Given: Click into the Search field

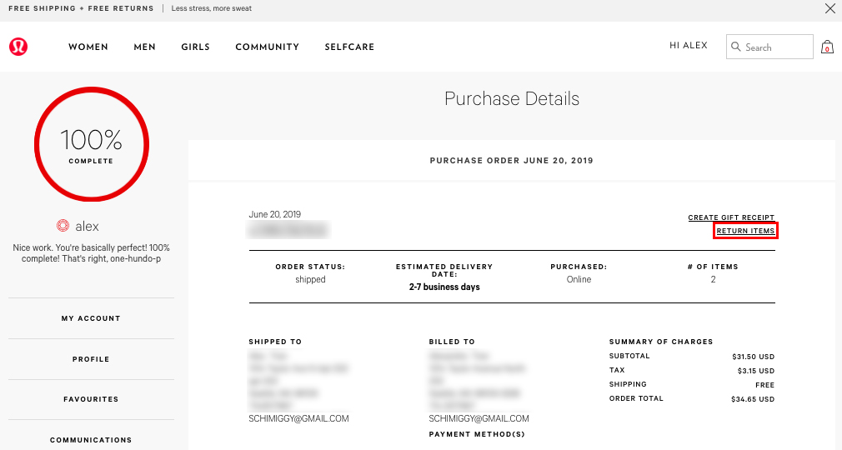Looking at the screenshot, I should (x=769, y=47).
